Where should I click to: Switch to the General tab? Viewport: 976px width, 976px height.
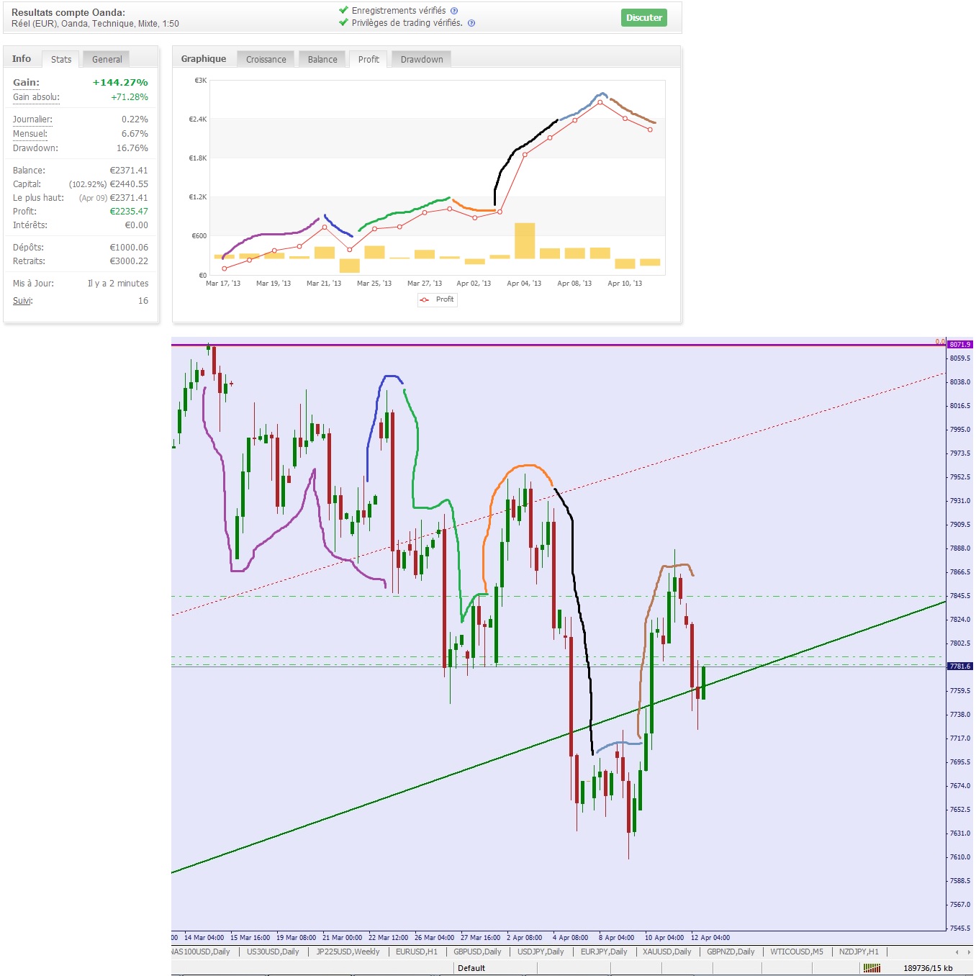point(107,59)
